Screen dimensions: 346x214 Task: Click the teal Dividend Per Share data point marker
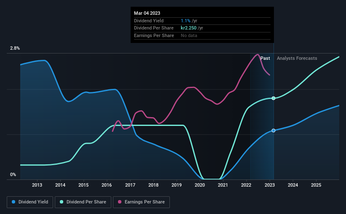274,98
